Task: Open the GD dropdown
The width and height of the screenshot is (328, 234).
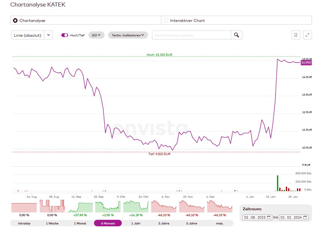Action: click(x=96, y=35)
